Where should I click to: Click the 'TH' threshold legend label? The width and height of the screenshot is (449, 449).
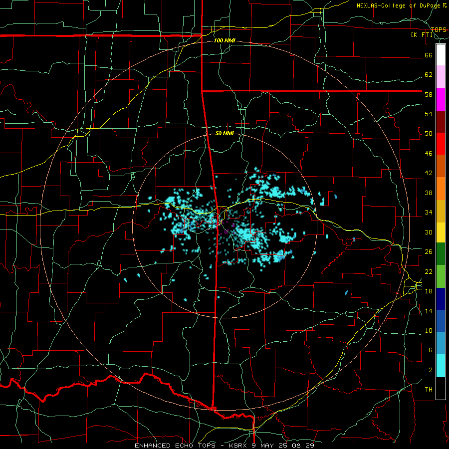429,390
